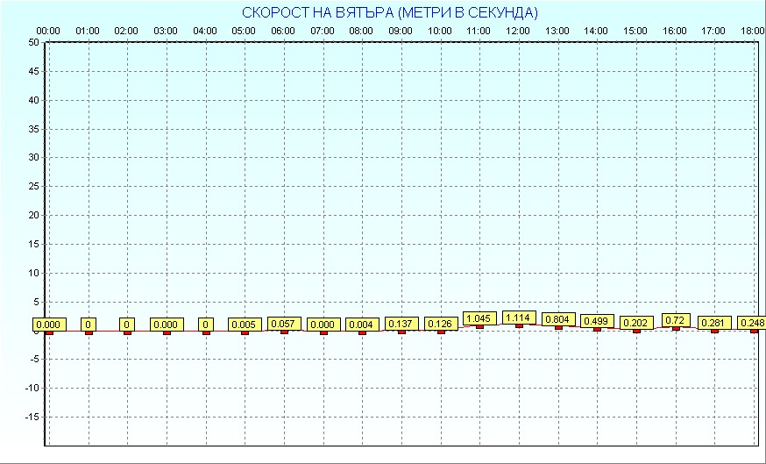Click the chart title СКОРОСТ НА ВЯТЪРА
Screen dimensions: 766x464
point(390,12)
